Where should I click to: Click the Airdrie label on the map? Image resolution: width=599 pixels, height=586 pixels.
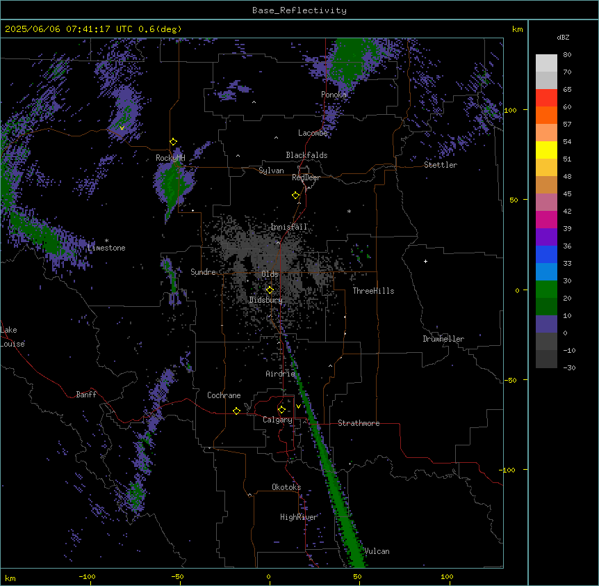pos(280,374)
